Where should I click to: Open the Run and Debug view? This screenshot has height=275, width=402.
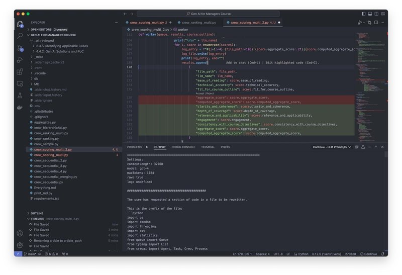point(20,60)
